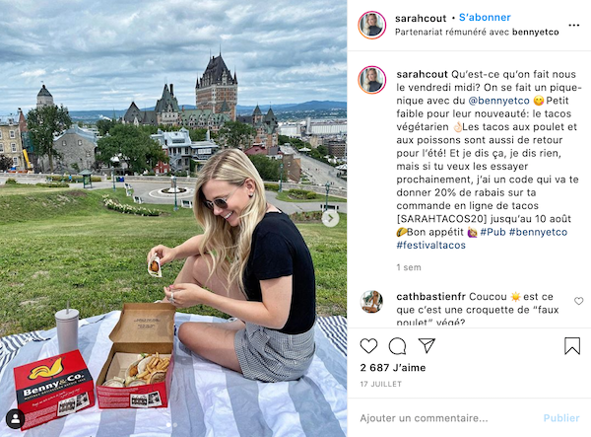Open the @bennyetco mention in caption

[x=498, y=101]
